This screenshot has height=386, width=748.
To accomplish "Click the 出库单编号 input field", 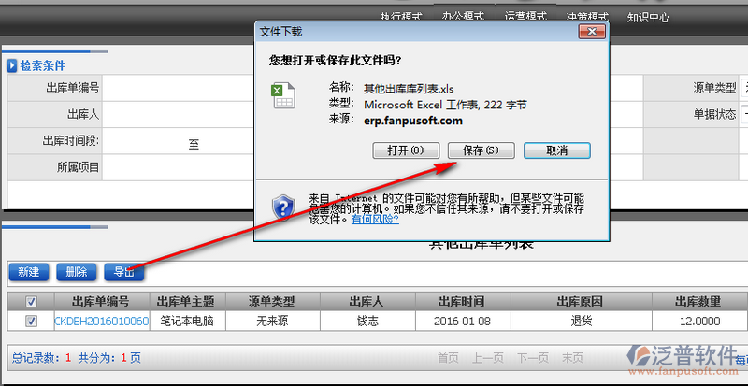I will click(179, 88).
